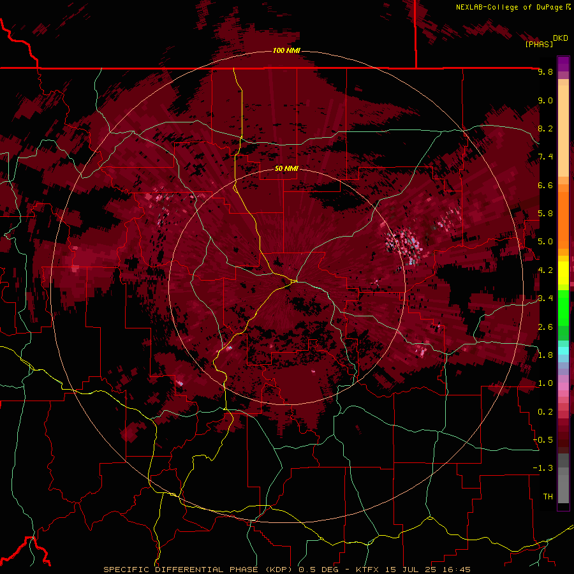Click the Specific Differential Phase (KDP) caption

(200, 570)
